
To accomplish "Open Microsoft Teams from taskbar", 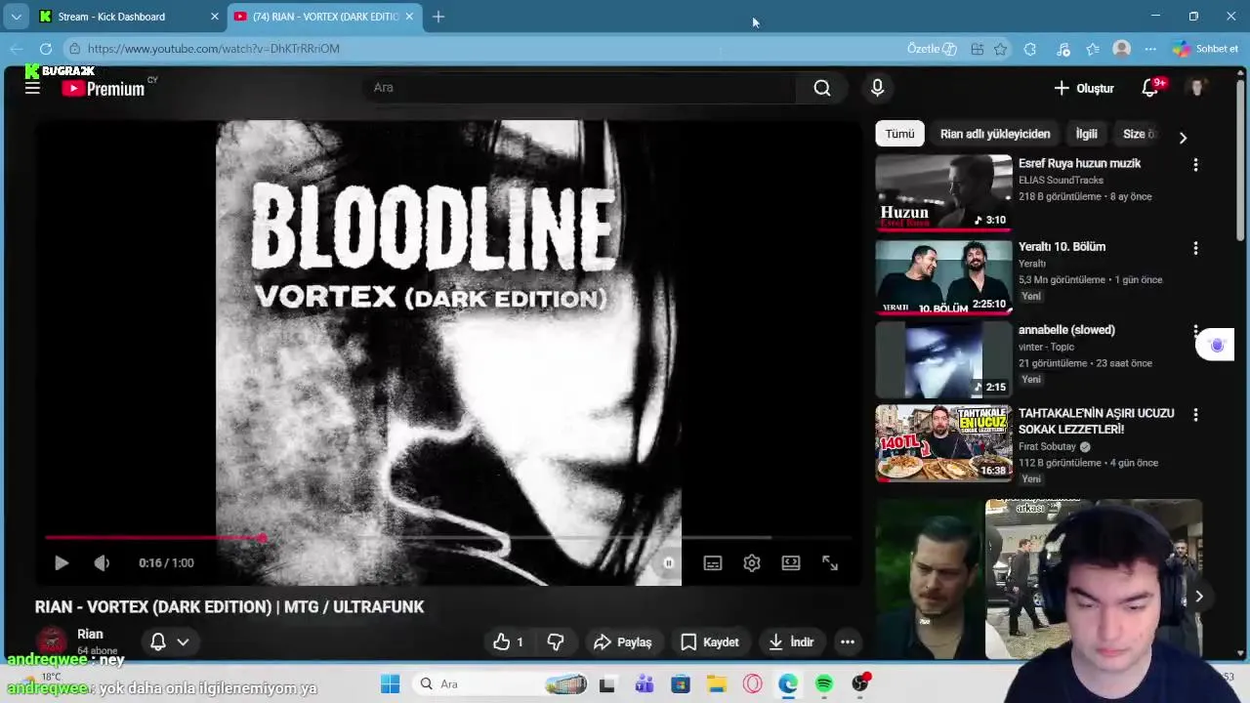I will tap(644, 683).
